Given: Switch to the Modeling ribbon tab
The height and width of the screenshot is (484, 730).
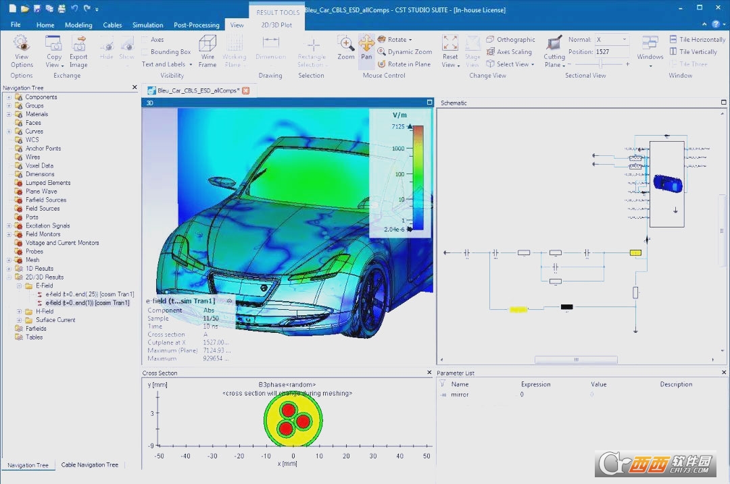Looking at the screenshot, I should click(78, 25).
